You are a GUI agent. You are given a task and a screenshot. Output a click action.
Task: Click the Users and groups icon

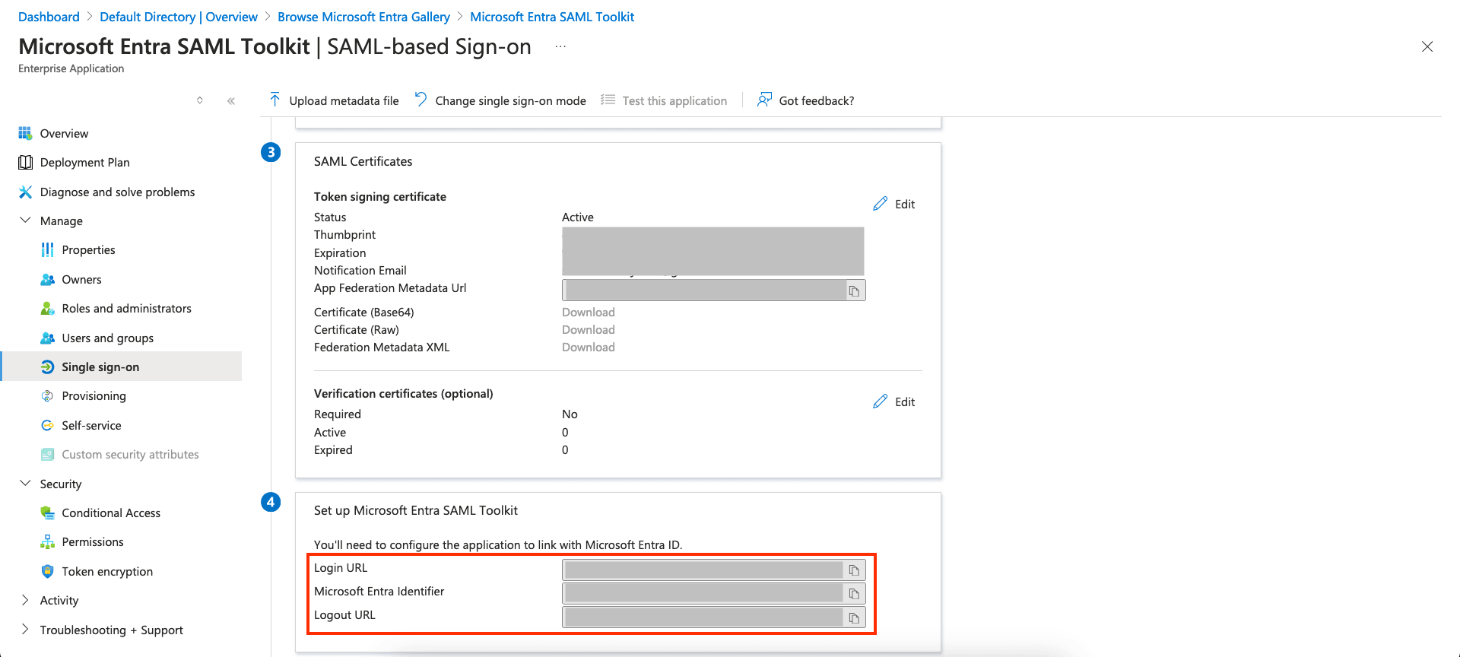pyautogui.click(x=47, y=338)
